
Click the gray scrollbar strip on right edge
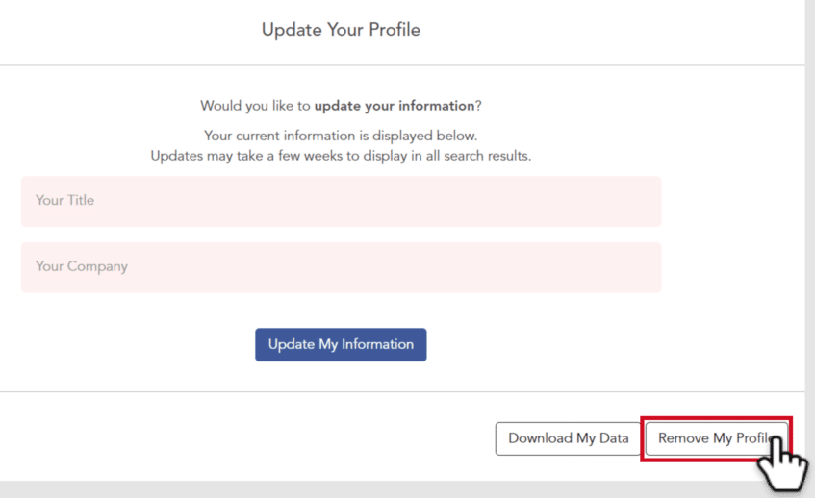point(809,240)
